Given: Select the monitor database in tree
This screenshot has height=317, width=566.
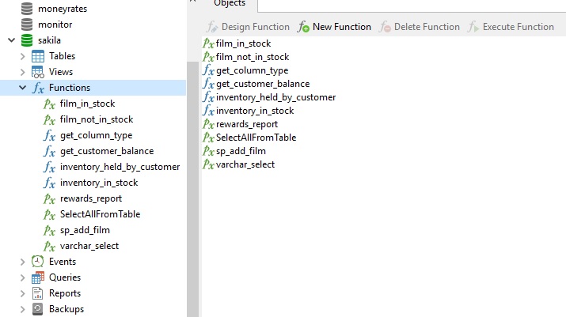Looking at the screenshot, I should pyautogui.click(x=55, y=25).
